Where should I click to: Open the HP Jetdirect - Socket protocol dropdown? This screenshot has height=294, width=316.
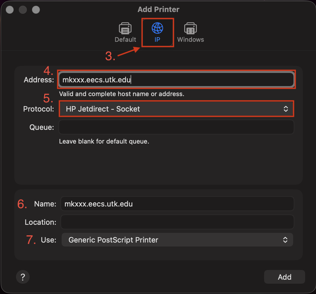coord(176,109)
